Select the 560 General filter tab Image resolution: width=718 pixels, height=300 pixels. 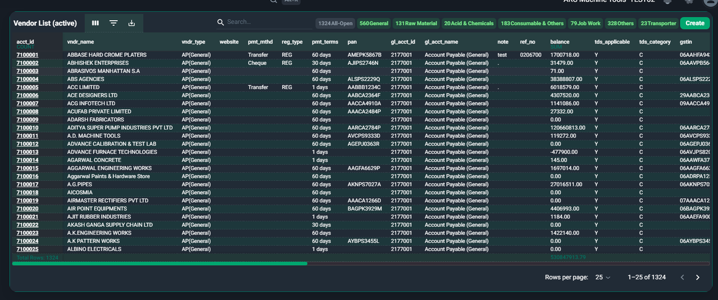pyautogui.click(x=374, y=24)
